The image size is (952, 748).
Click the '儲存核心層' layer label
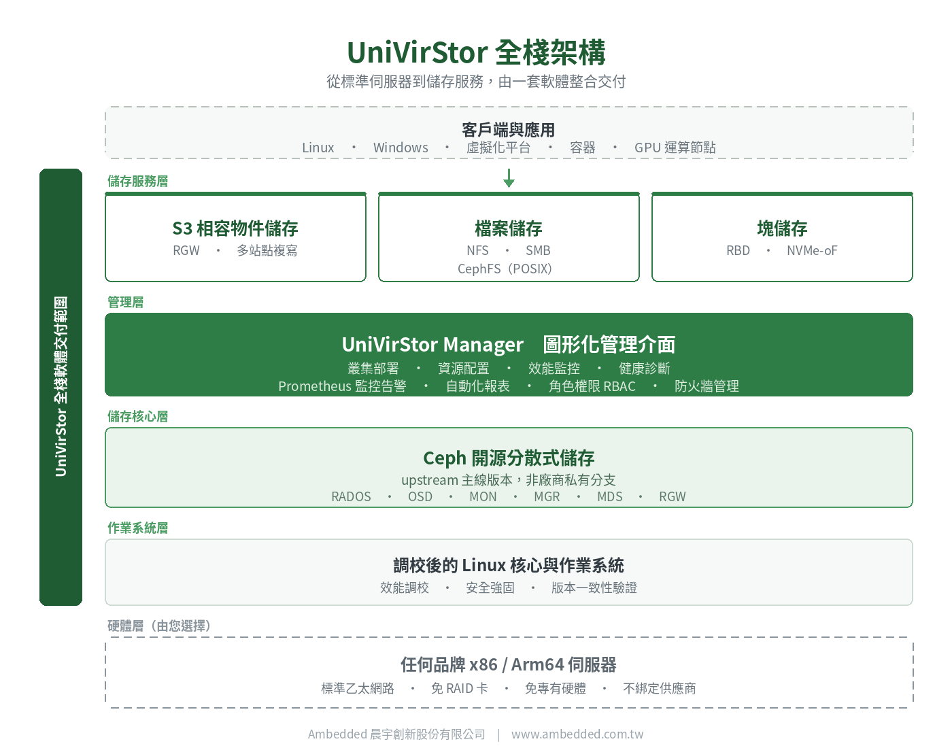[x=138, y=416]
